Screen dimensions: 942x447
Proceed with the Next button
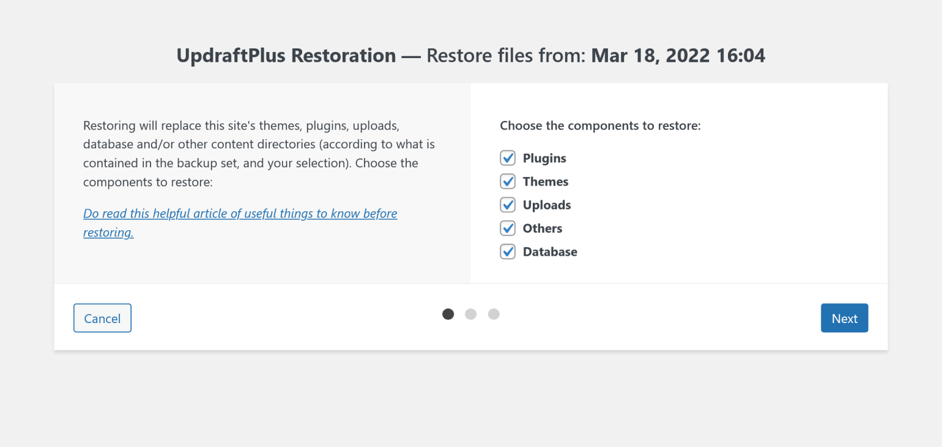point(844,318)
